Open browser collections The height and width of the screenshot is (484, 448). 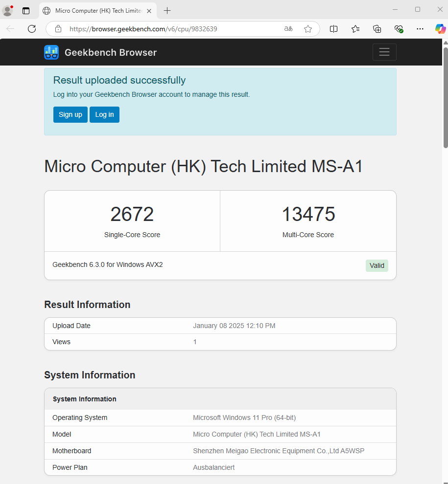tap(377, 29)
